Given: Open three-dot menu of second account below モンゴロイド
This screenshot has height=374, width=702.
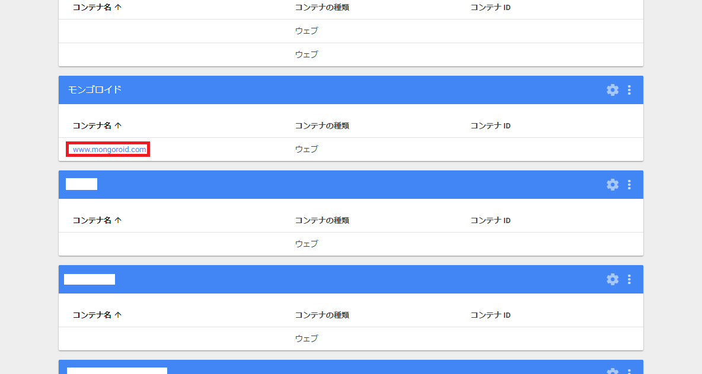Looking at the screenshot, I should (629, 279).
